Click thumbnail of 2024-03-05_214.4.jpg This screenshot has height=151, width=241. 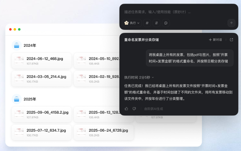tap(19, 79)
